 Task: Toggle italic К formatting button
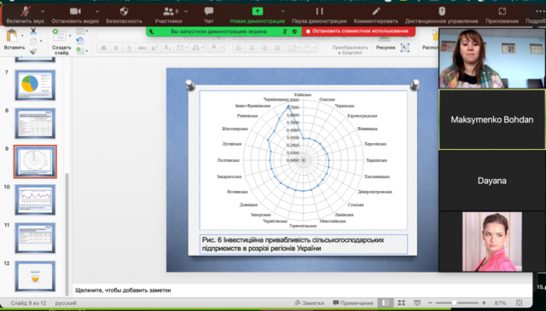[116, 48]
